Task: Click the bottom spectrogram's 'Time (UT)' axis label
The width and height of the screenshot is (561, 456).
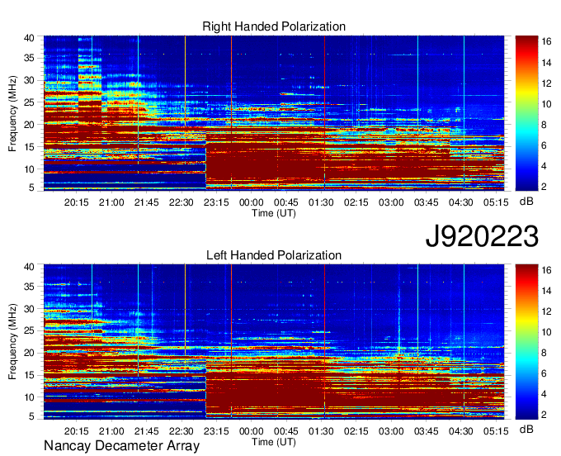Action: (274, 442)
